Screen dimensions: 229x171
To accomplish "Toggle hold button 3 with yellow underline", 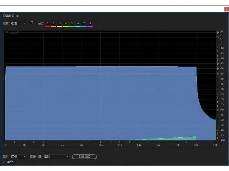I will 60,23.
